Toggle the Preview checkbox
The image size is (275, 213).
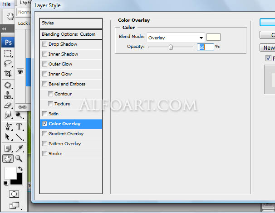click(x=268, y=58)
